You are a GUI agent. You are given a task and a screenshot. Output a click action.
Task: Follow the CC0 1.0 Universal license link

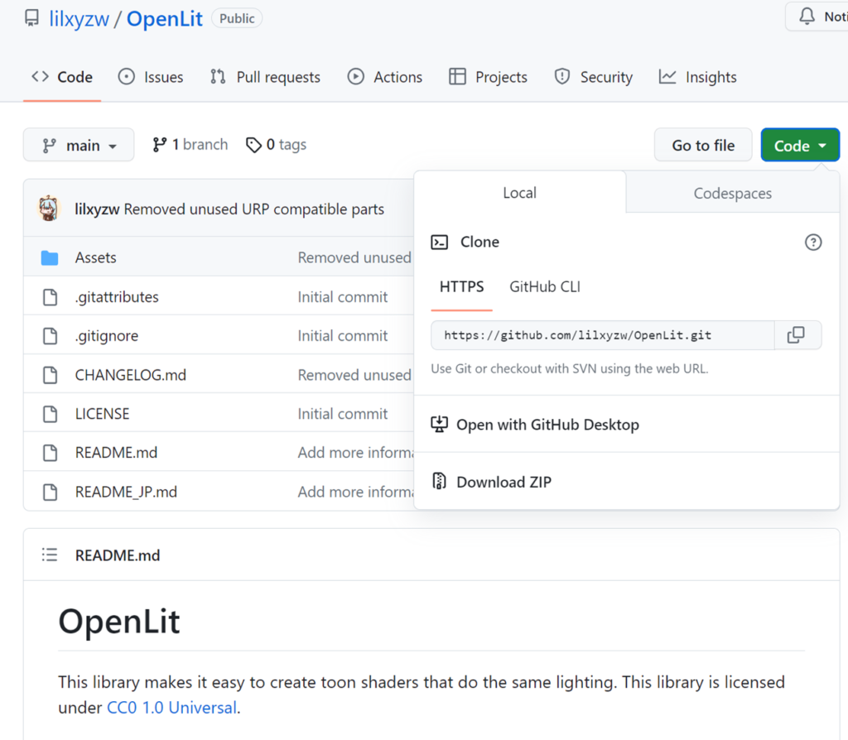click(171, 708)
